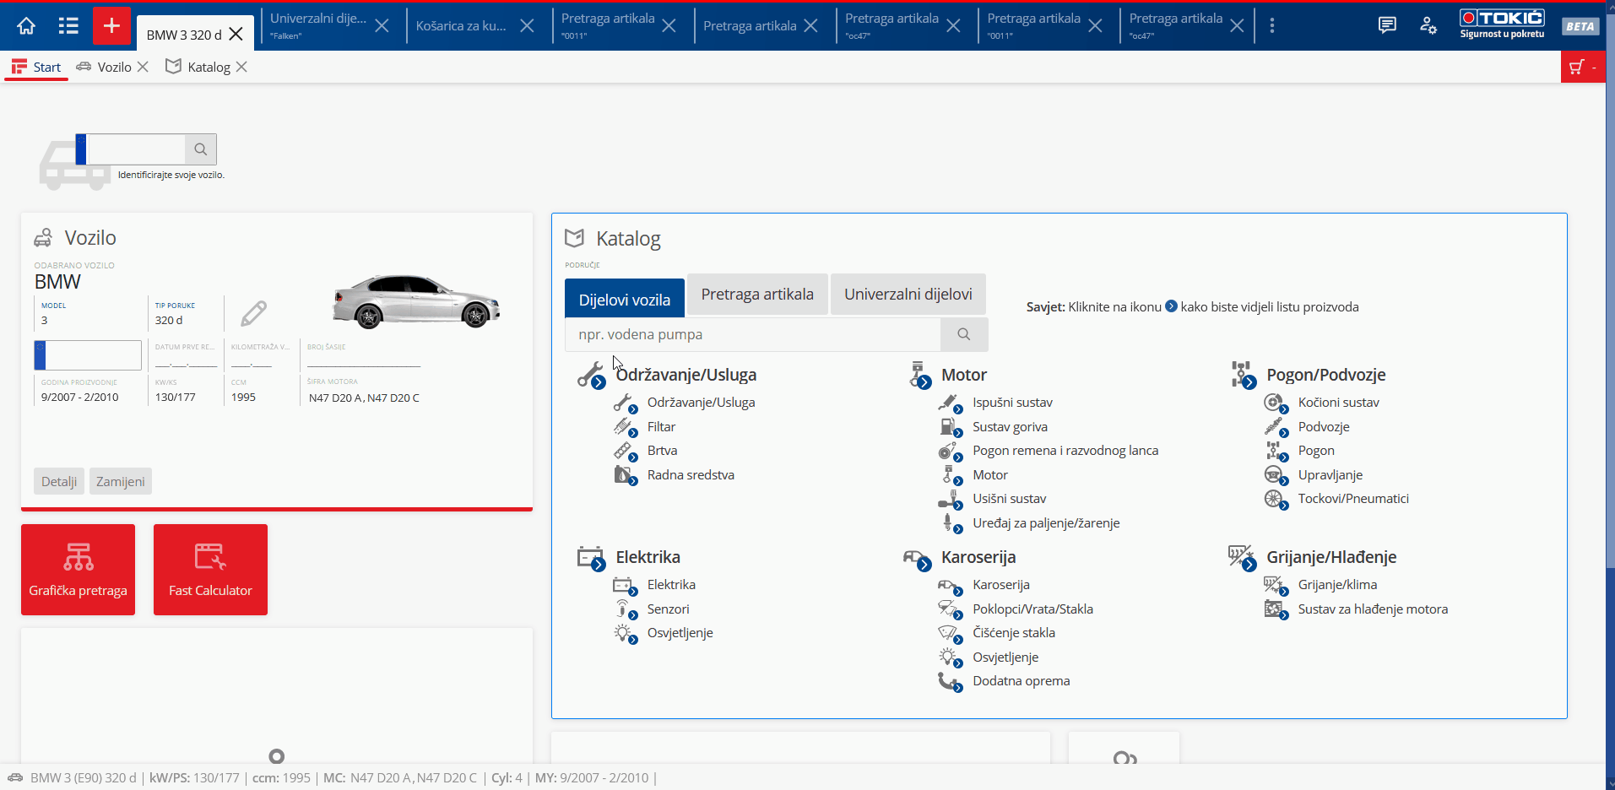Open Sustav za hlađenje motora link
1615x790 pixels.
[1372, 609]
